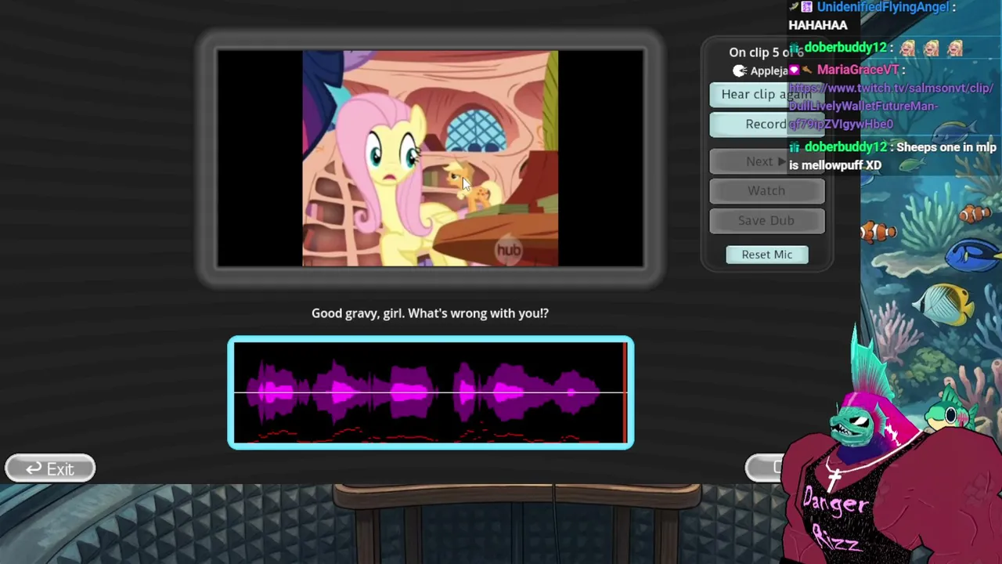Click the Exit button
The image size is (1002, 564).
pyautogui.click(x=50, y=468)
